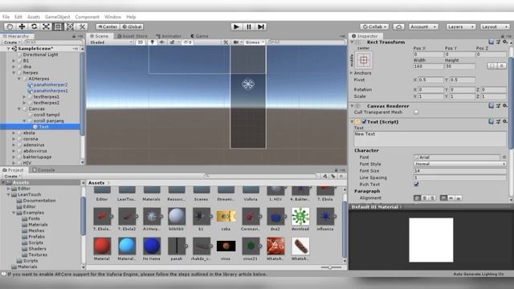Open the cloud services icon
The height and width of the screenshot is (289, 514).
(x=398, y=26)
